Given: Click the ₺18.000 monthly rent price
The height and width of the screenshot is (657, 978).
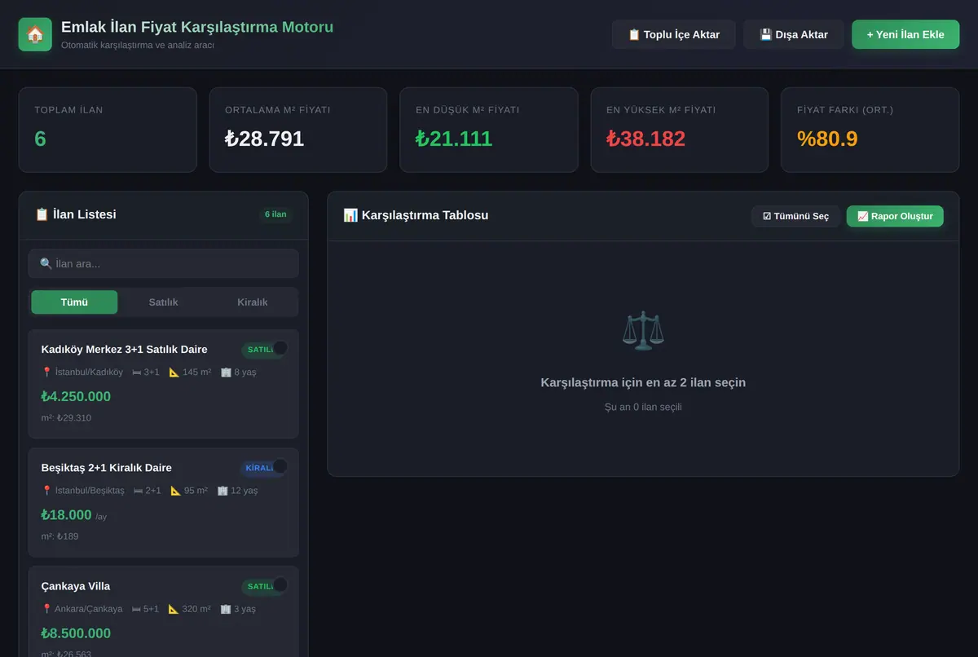Looking at the screenshot, I should pyautogui.click(x=67, y=515).
